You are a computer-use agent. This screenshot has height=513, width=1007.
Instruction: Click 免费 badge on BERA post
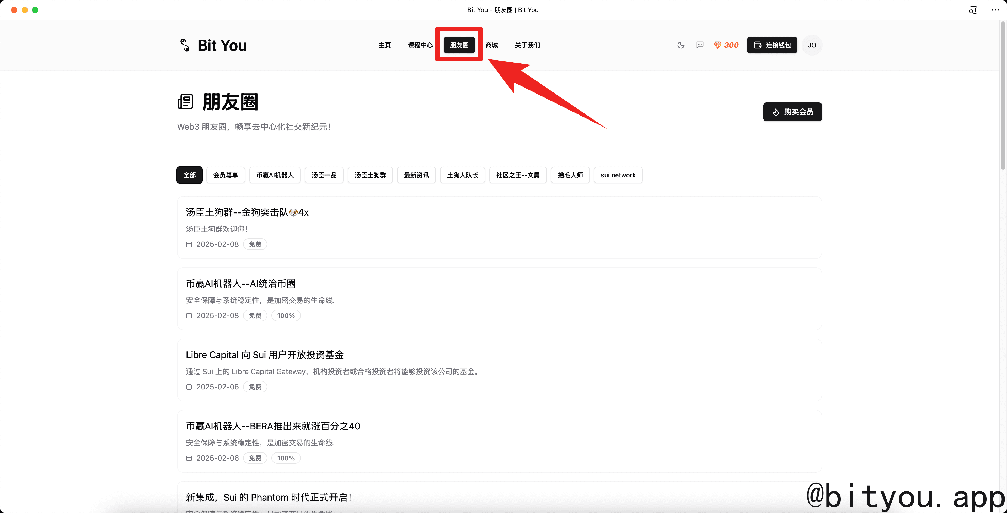pyautogui.click(x=255, y=458)
